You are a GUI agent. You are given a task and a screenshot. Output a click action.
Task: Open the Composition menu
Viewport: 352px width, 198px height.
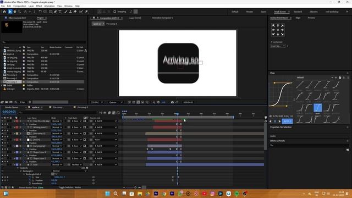(20, 6)
